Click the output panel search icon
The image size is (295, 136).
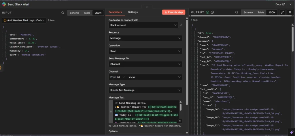coord(236,13)
